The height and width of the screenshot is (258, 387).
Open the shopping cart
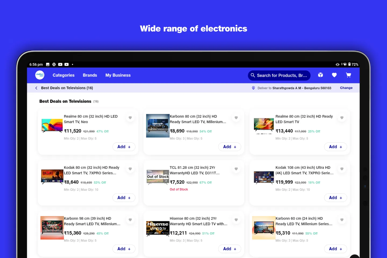click(348, 75)
